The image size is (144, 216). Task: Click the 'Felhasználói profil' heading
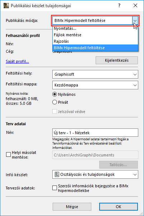pos(23,36)
